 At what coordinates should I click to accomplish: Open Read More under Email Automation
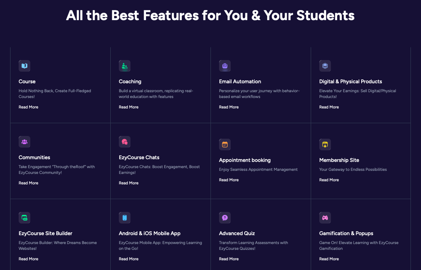click(229, 107)
